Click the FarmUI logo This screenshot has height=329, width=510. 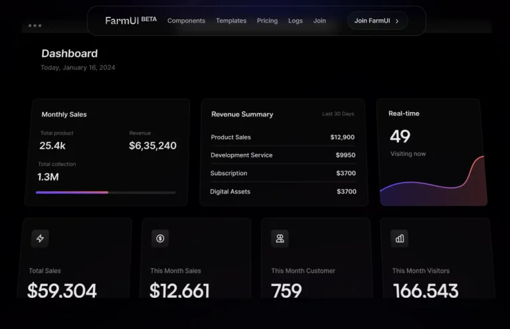[x=131, y=21]
